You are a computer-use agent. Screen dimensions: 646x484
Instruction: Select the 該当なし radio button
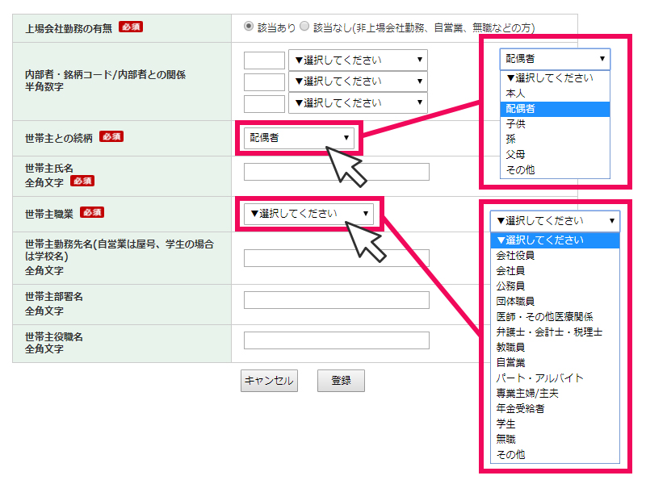pyautogui.click(x=304, y=27)
